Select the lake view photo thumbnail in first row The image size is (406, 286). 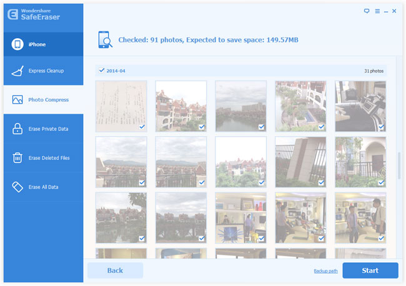(x=241, y=105)
